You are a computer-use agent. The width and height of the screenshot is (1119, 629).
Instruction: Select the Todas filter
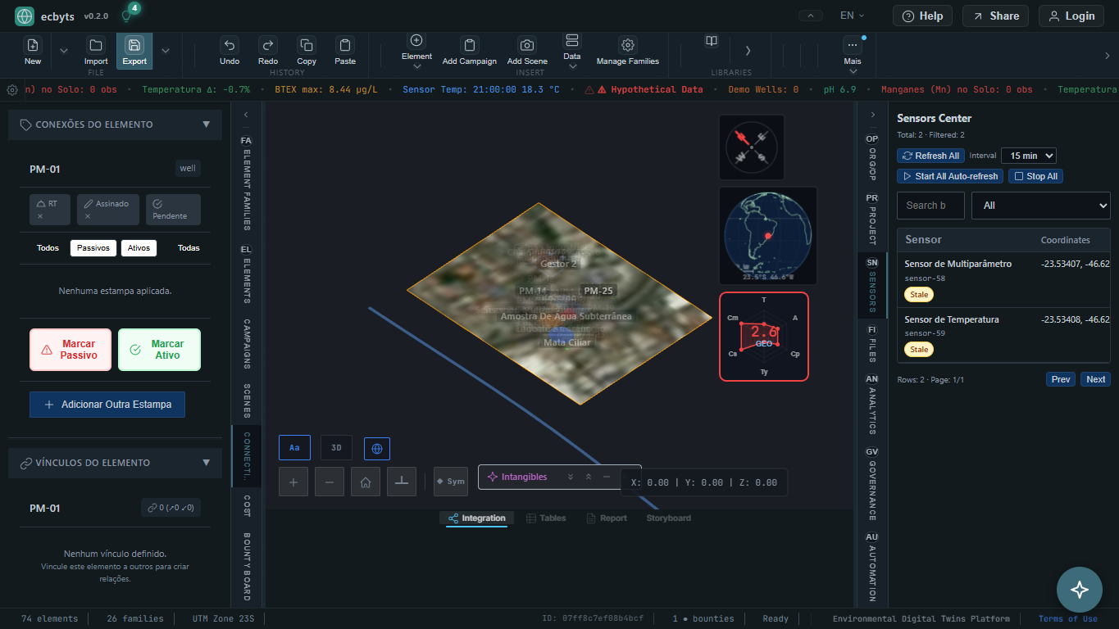click(189, 248)
